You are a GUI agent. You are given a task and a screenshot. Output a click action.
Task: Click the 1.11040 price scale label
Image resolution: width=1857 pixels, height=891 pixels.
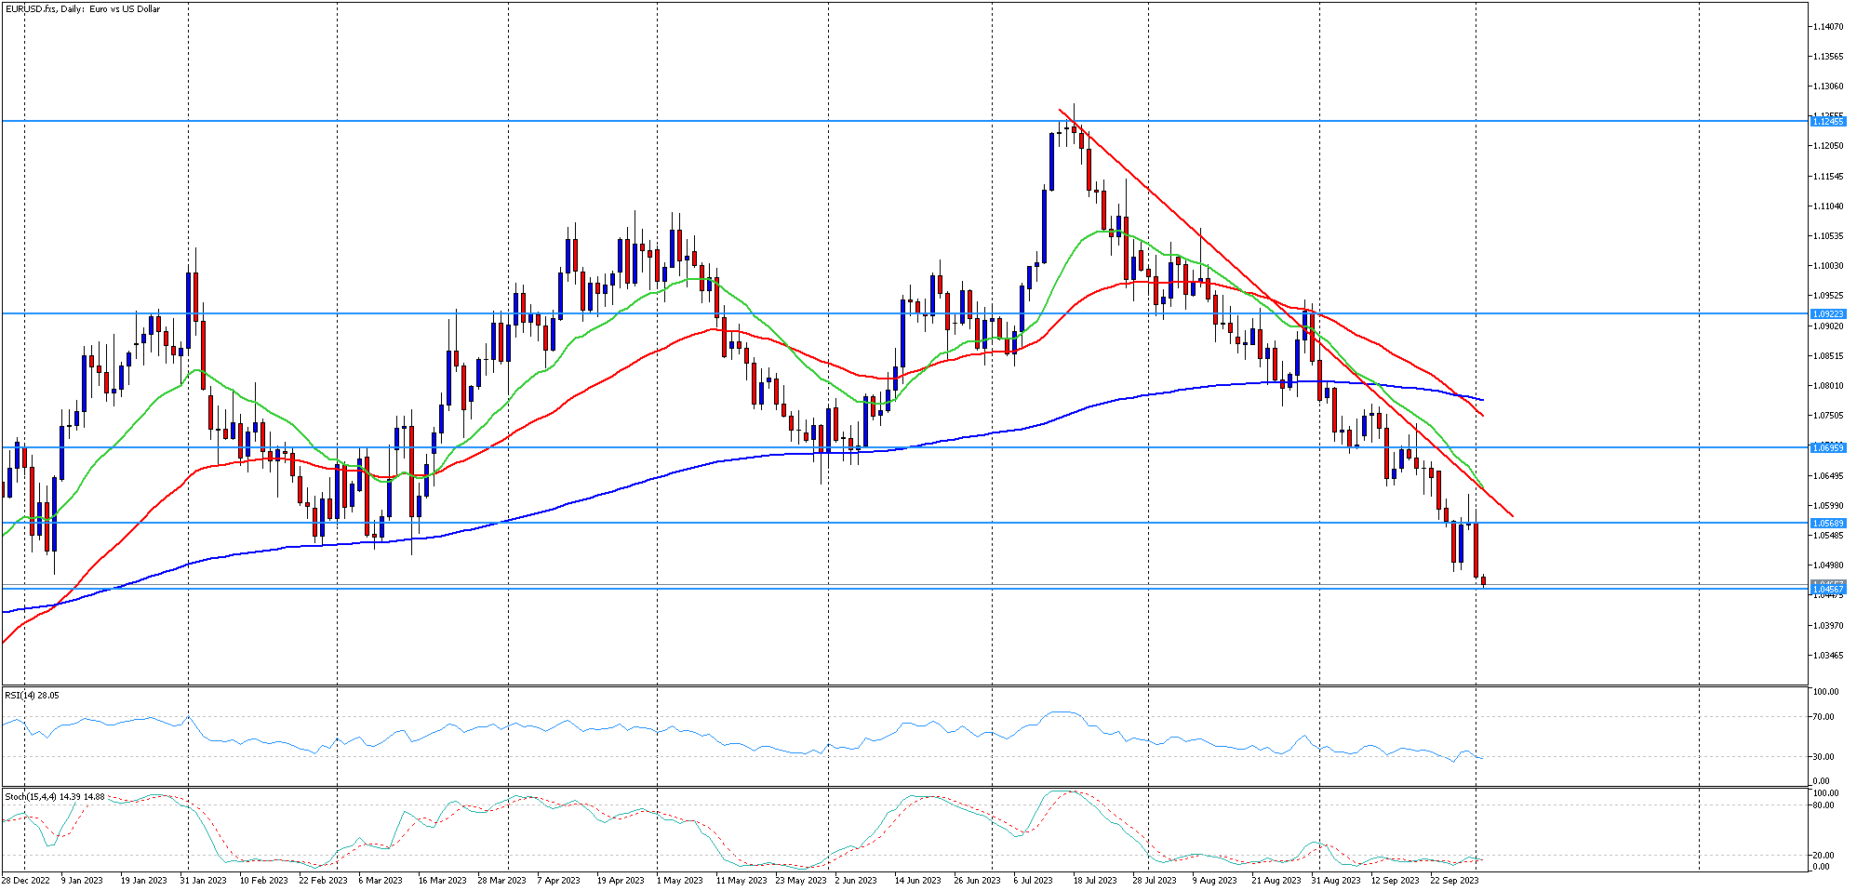(x=1827, y=206)
